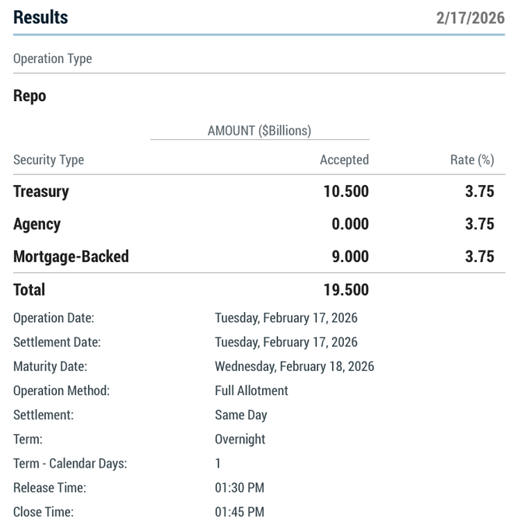Click the Results heading
Screen dimensions: 522x529
40,17
